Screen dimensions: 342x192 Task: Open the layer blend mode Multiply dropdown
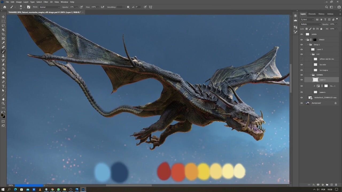coord(310,24)
